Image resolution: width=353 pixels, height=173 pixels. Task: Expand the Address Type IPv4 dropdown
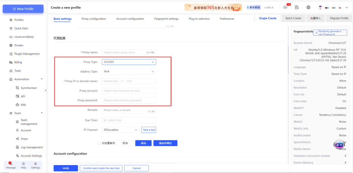[129, 72]
